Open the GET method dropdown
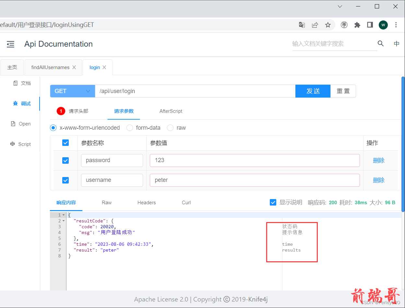This screenshot has height=308, width=405. pyautogui.click(x=72, y=91)
